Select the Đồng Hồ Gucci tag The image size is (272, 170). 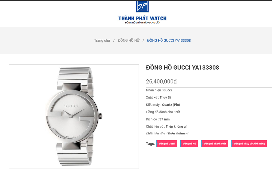click(x=167, y=144)
